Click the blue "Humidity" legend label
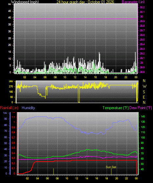The width and height of the screenshot is (153, 183). (x=28, y=108)
